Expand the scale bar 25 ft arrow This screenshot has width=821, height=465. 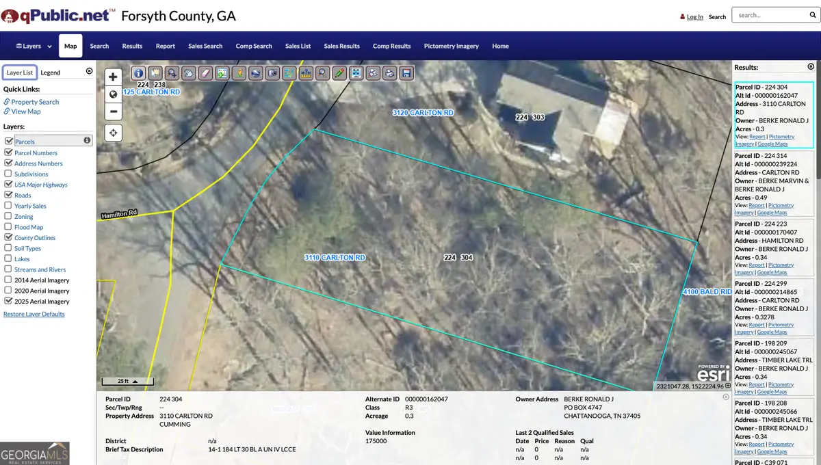coord(135,381)
